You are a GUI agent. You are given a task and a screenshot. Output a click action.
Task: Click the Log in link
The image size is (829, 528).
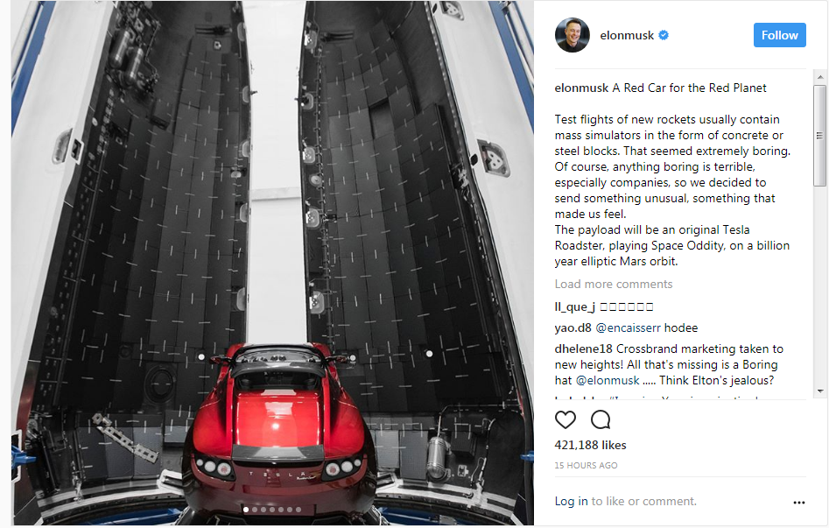tap(571, 501)
